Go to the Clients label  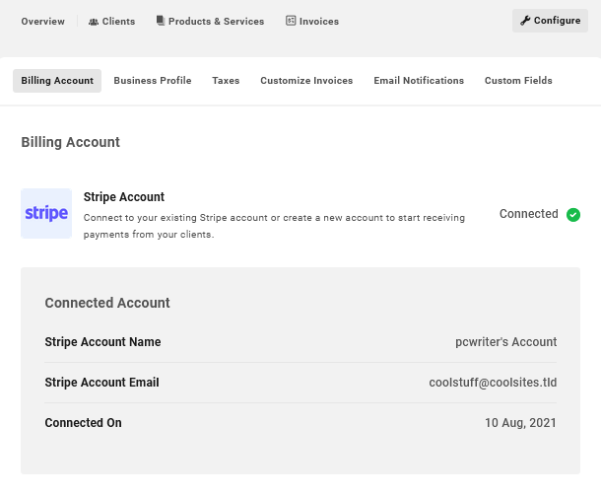[118, 22]
